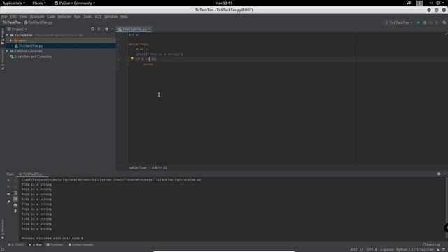
Task: Open the Event Log
Action: pos(431,244)
